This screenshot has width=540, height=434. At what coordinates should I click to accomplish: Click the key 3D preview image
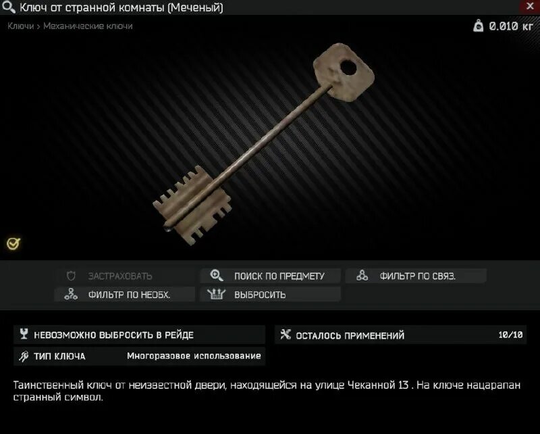point(263,144)
